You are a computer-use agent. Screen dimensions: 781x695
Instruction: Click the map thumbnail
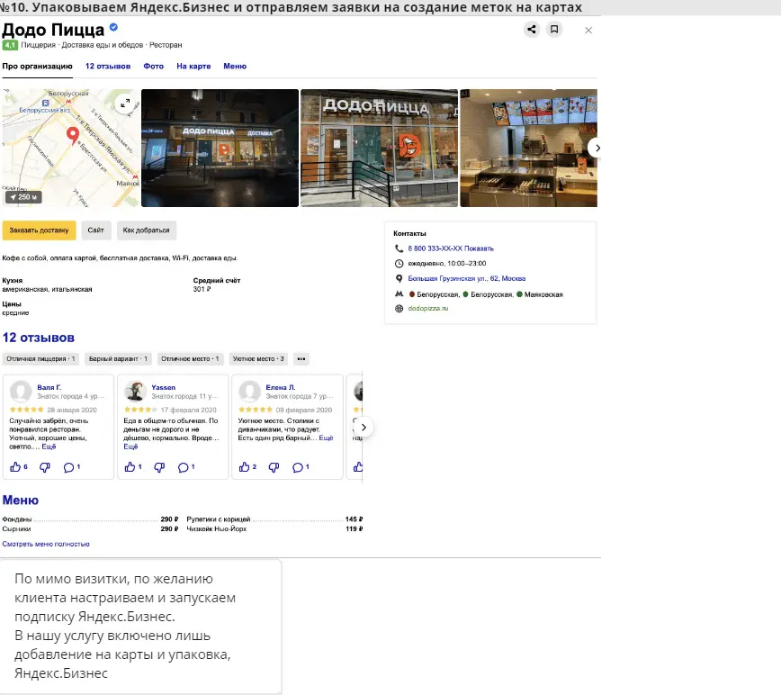(x=71, y=148)
